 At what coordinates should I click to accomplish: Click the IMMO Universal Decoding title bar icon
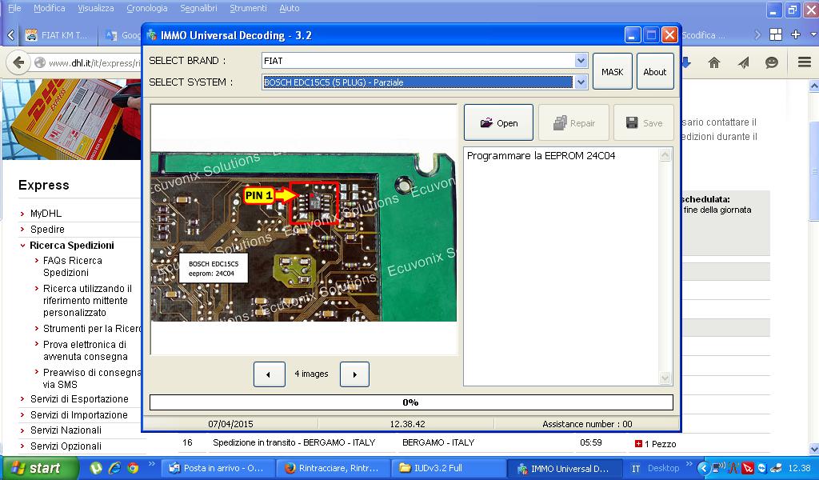point(151,35)
